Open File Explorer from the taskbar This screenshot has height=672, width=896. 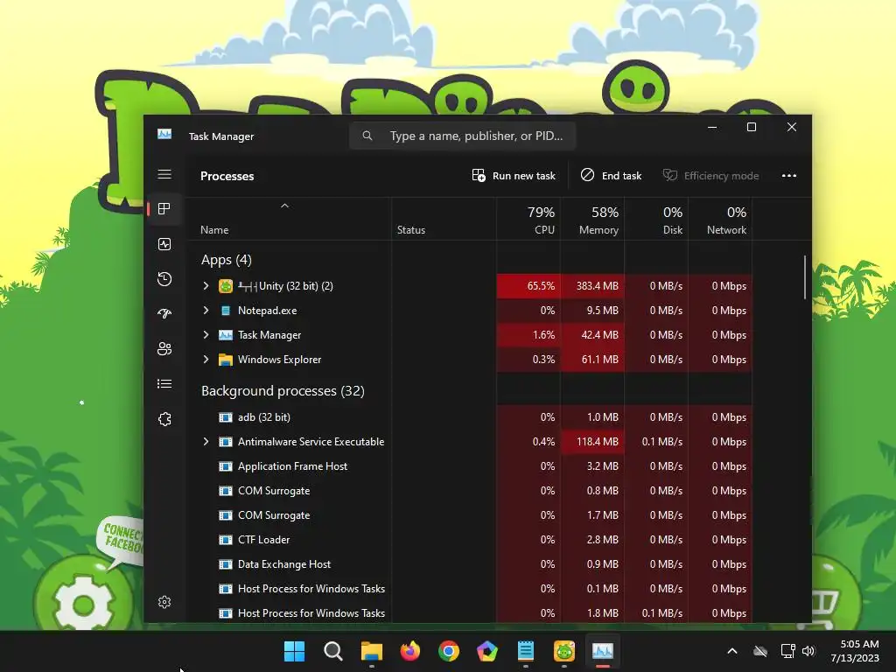pos(371,651)
